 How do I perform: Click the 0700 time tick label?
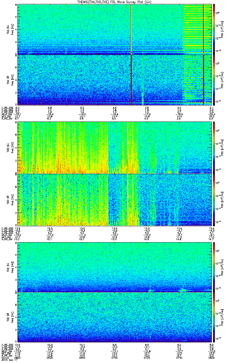[115, 357]
